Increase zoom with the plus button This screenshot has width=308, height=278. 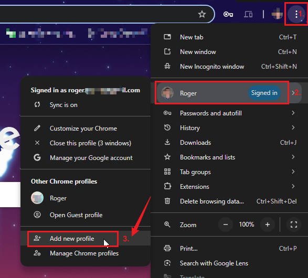click(x=268, y=224)
